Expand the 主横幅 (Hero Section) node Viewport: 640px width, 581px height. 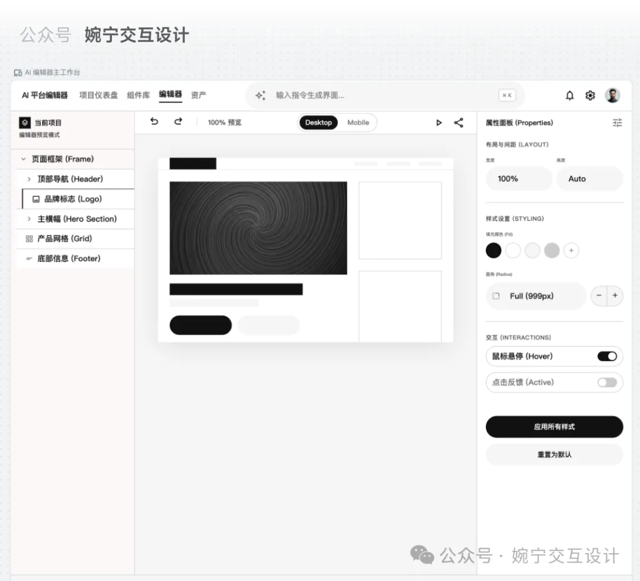(x=29, y=219)
